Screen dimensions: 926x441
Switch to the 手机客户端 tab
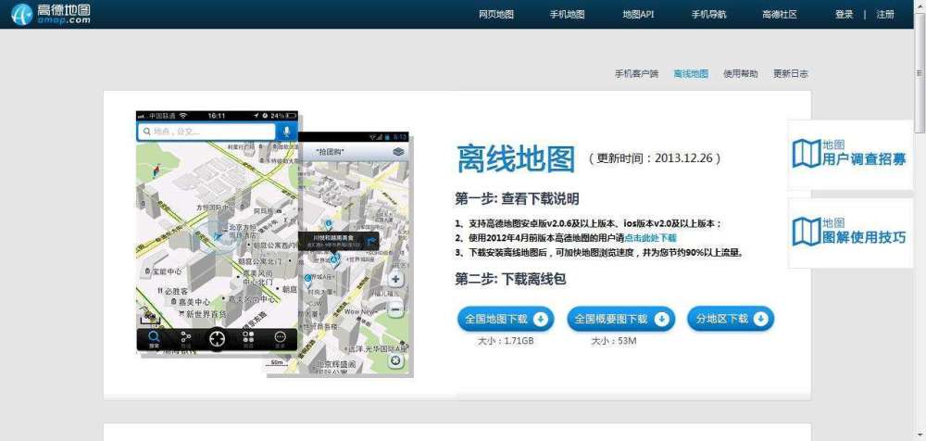[x=637, y=74]
